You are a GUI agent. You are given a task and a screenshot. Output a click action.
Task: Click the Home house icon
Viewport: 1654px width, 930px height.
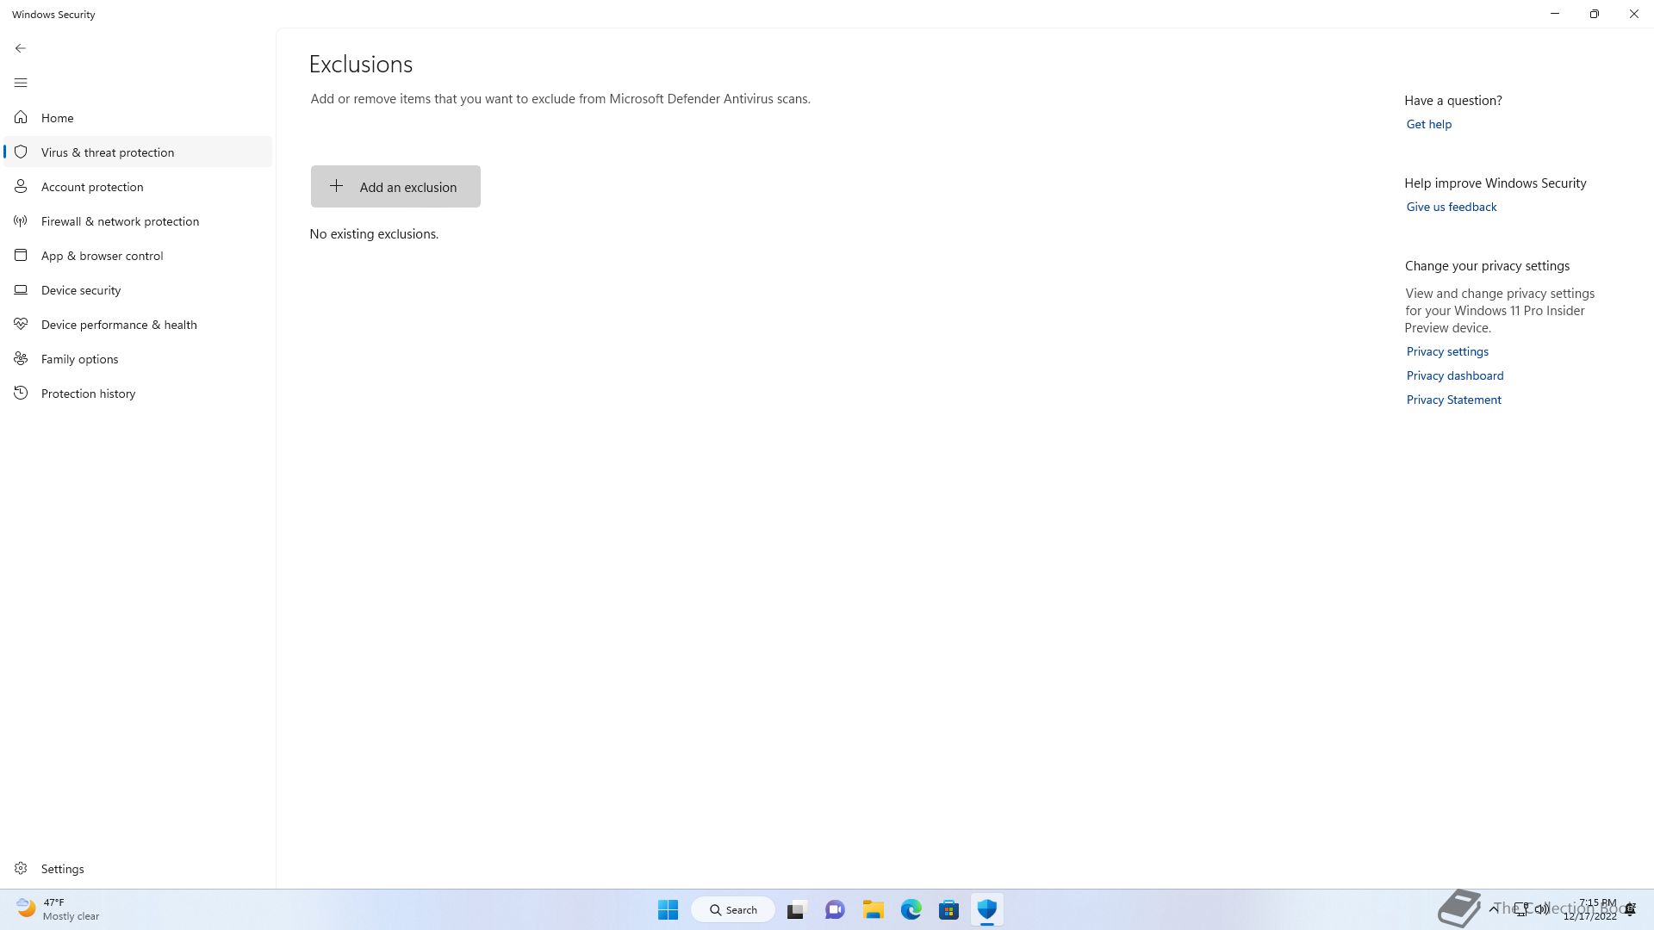[21, 117]
